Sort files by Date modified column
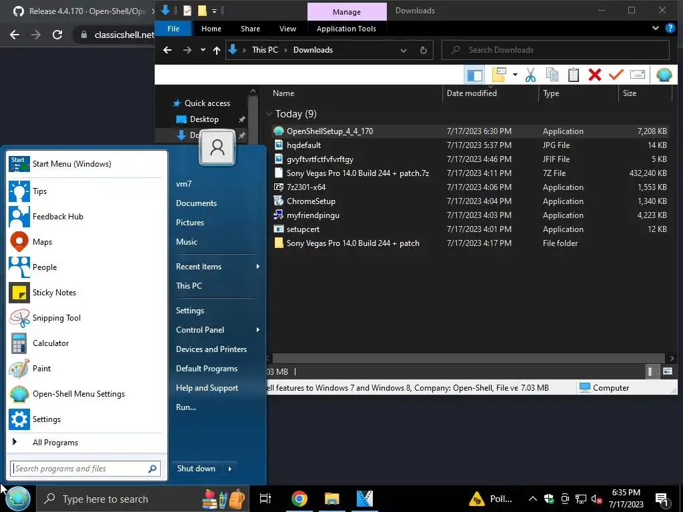Viewport: 683px width, 512px height. pos(472,93)
